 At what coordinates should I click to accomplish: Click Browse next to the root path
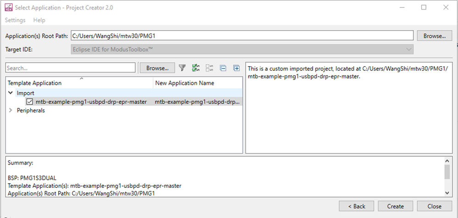pyautogui.click(x=434, y=36)
